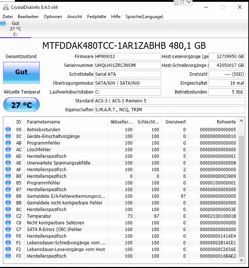Select the Temperatur row text
Screen dimensions: 249x268
tap(39, 216)
